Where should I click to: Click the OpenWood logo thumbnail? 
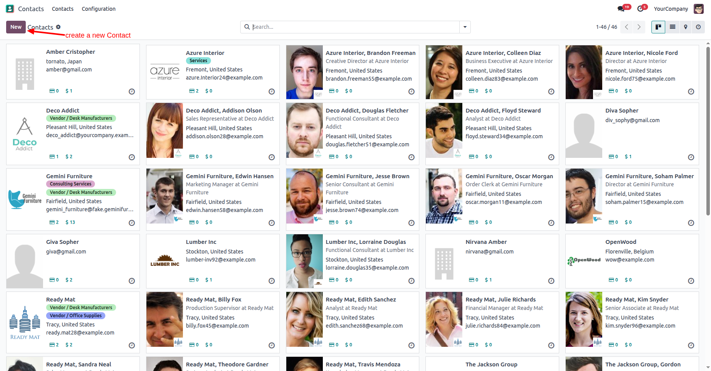pyautogui.click(x=584, y=261)
